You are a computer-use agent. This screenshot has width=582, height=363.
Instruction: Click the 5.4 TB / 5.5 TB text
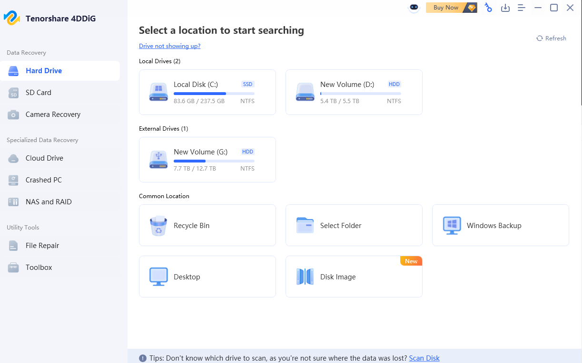pos(340,101)
